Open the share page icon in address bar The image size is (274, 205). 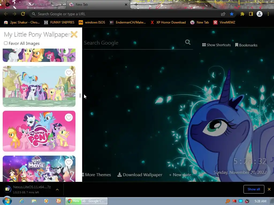coord(223,14)
